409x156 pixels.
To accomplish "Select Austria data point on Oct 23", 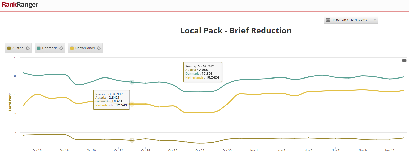I will pos(132,140).
